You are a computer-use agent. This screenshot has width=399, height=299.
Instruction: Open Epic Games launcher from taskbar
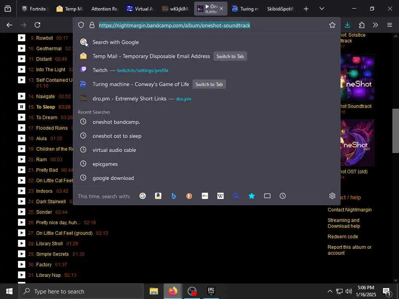pyautogui.click(x=211, y=291)
